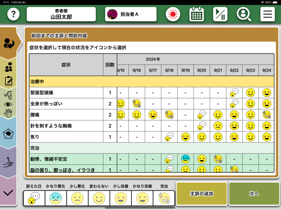The image size is (281, 210).
Task: Open the acupuncture needle hand sidebar tab
Action: [x=9, y=163]
